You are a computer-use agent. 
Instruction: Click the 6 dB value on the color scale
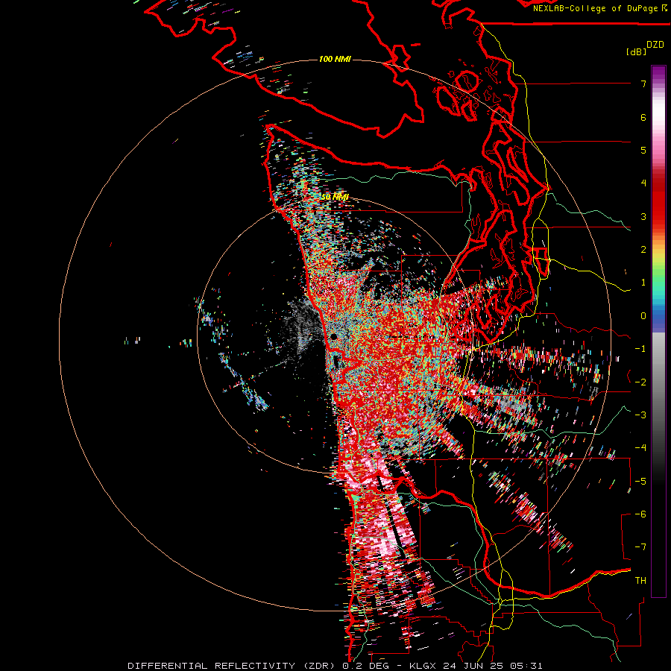pos(643,117)
